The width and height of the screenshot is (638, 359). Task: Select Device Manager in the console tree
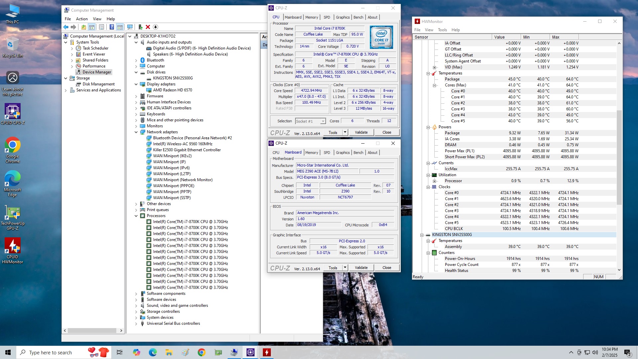click(97, 72)
